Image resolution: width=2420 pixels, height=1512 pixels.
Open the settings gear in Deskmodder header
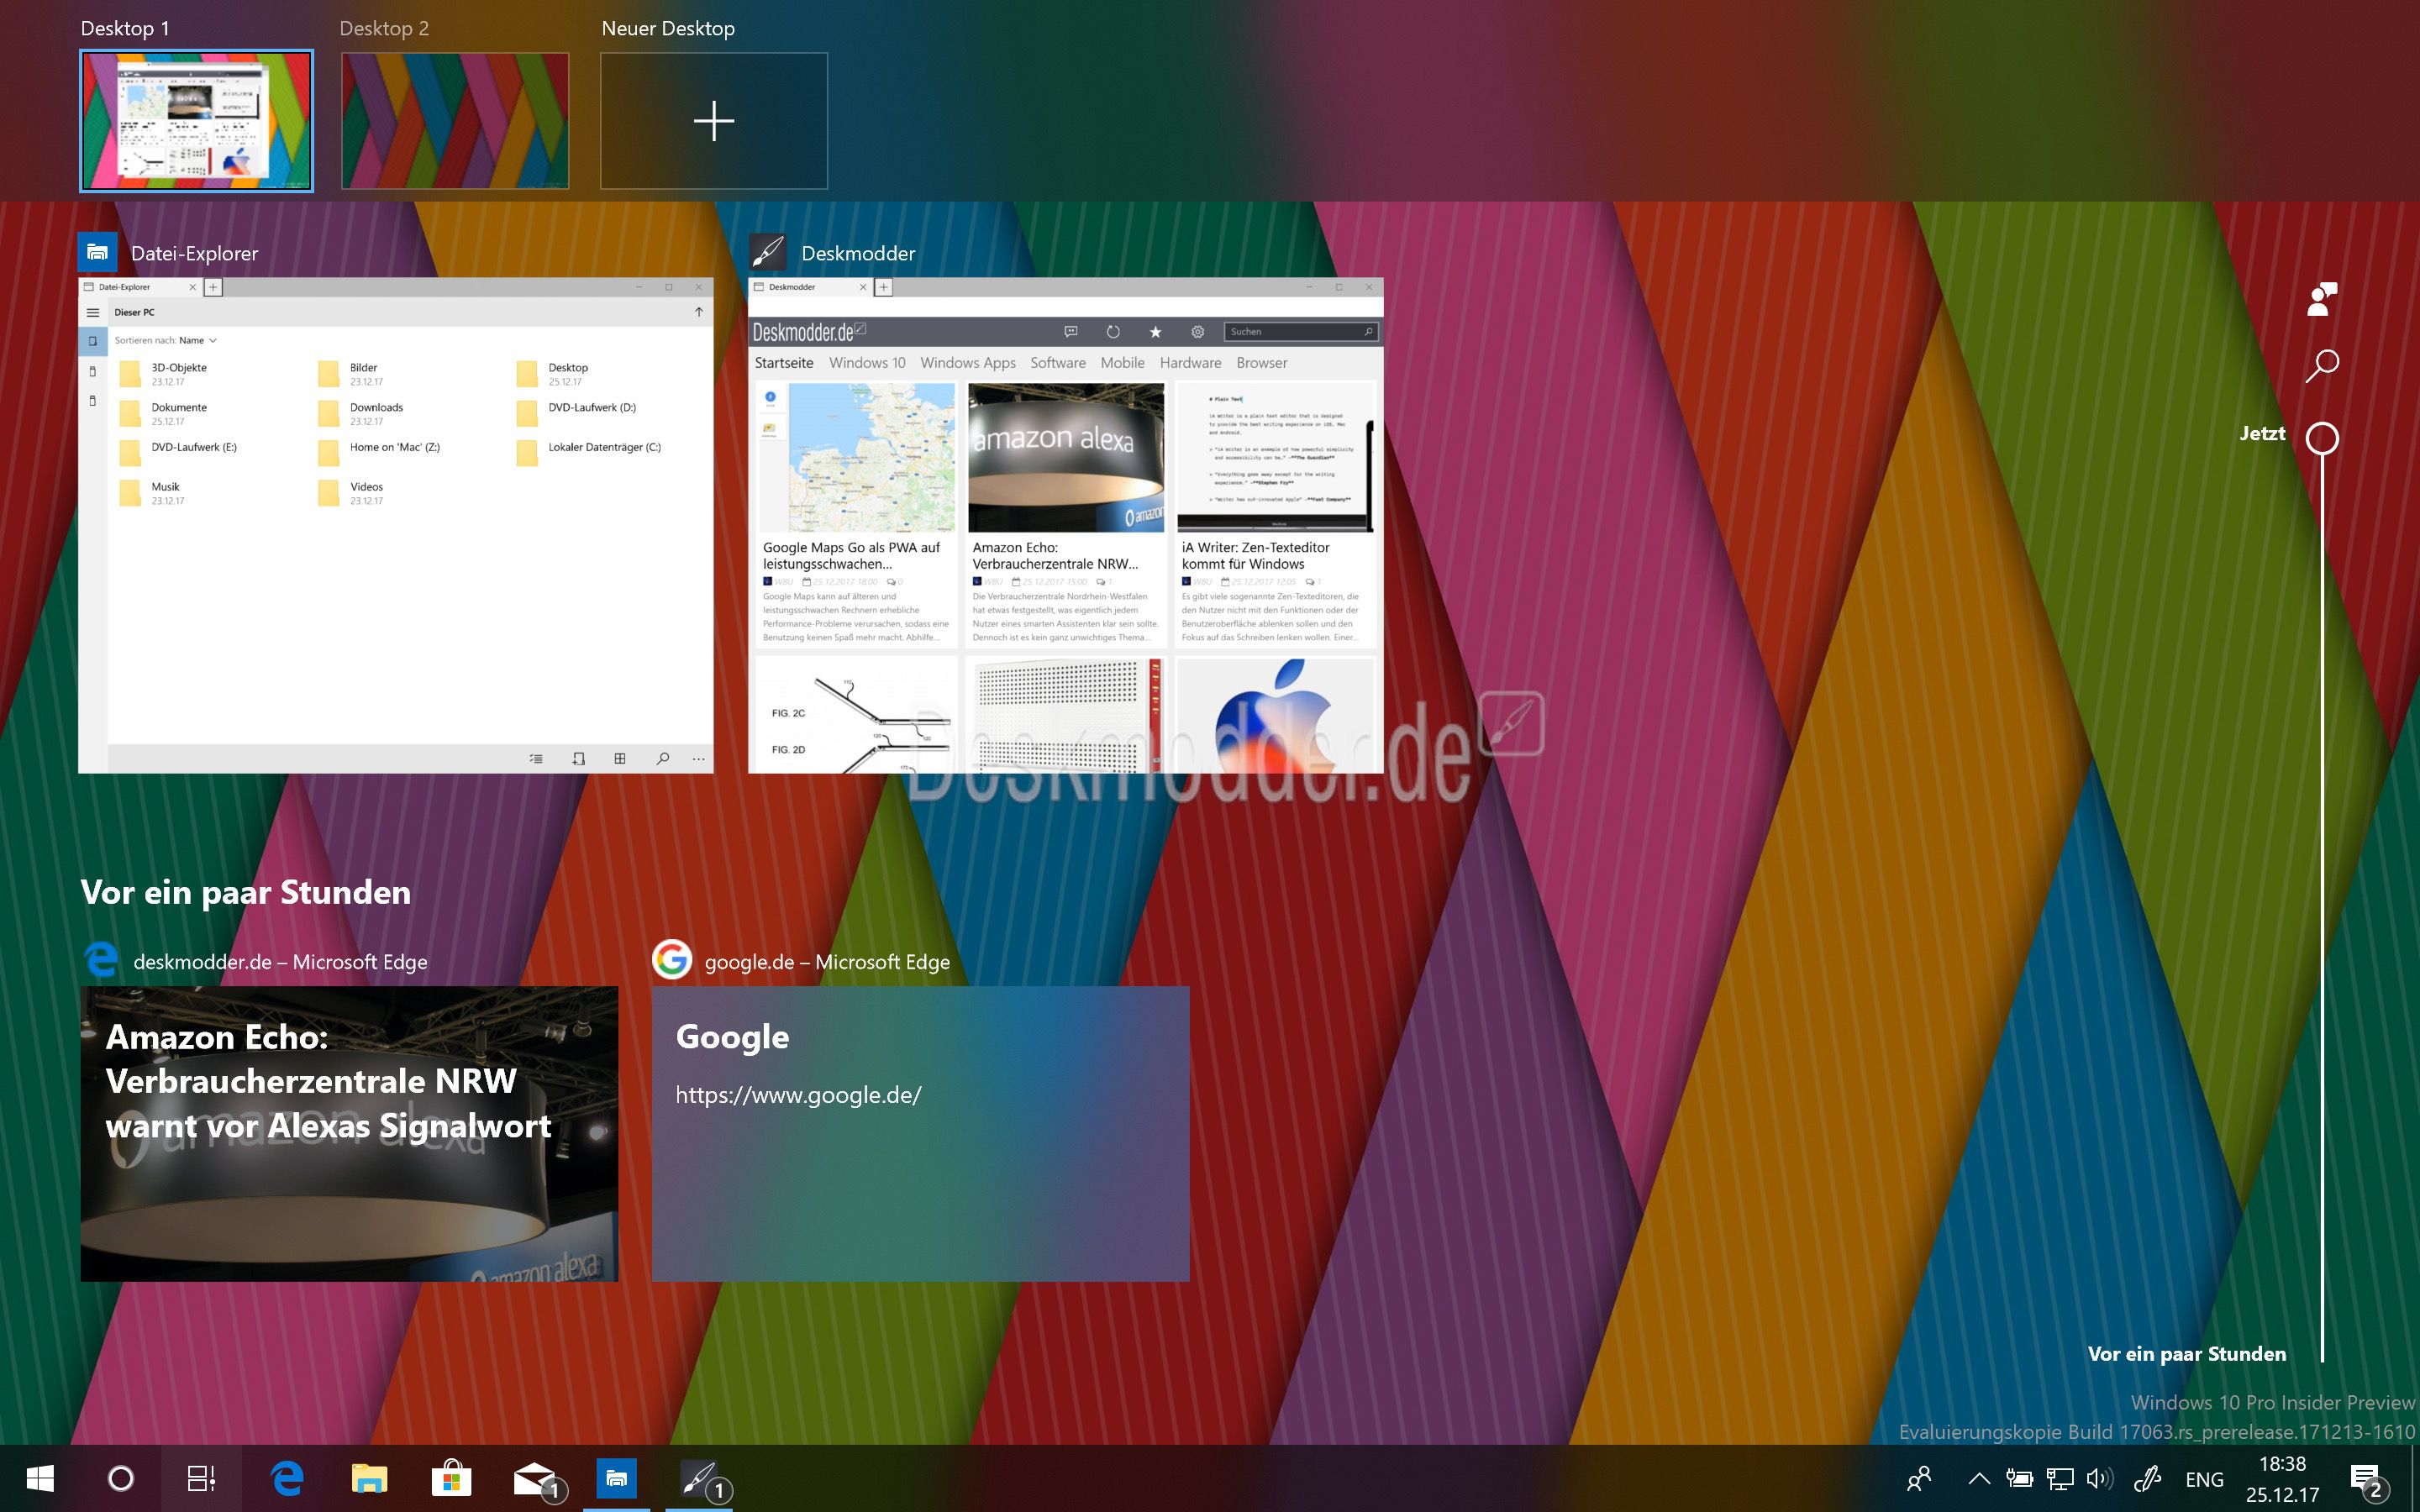click(1198, 331)
